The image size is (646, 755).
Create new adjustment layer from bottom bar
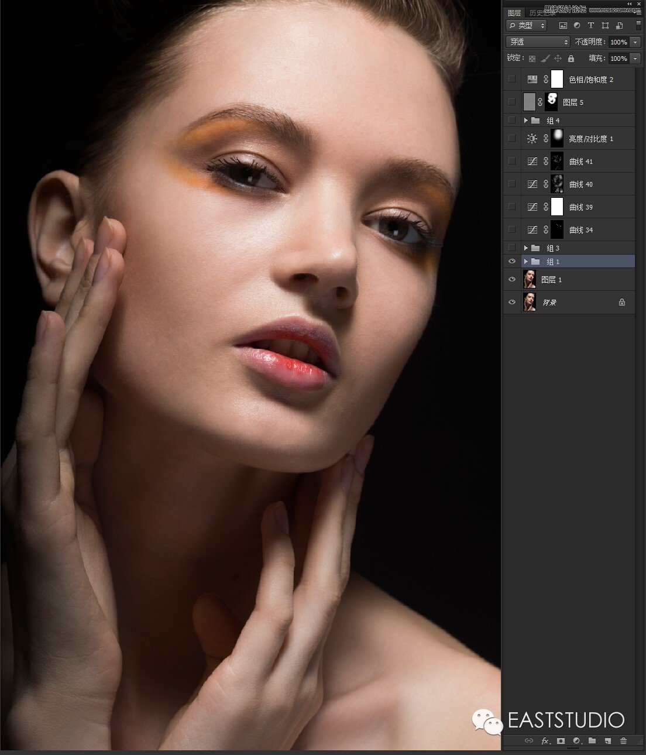click(x=576, y=741)
